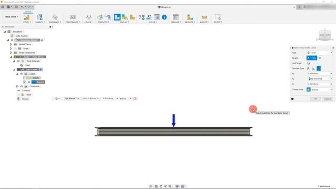The image size is (336, 189).
Task: Open the Manage settings icon
Action: point(176,17)
